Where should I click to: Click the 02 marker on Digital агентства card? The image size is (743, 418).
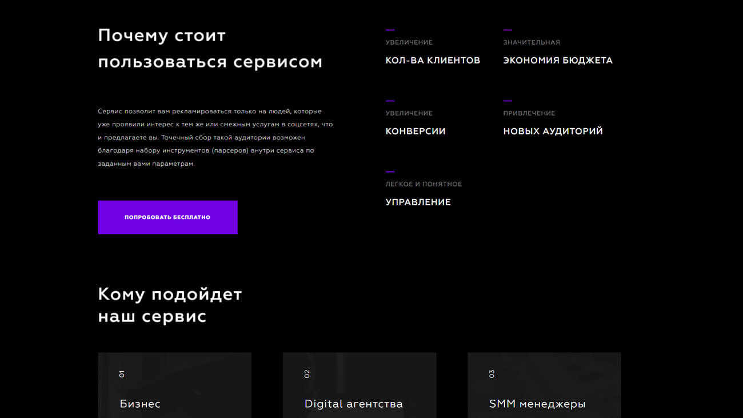[307, 374]
